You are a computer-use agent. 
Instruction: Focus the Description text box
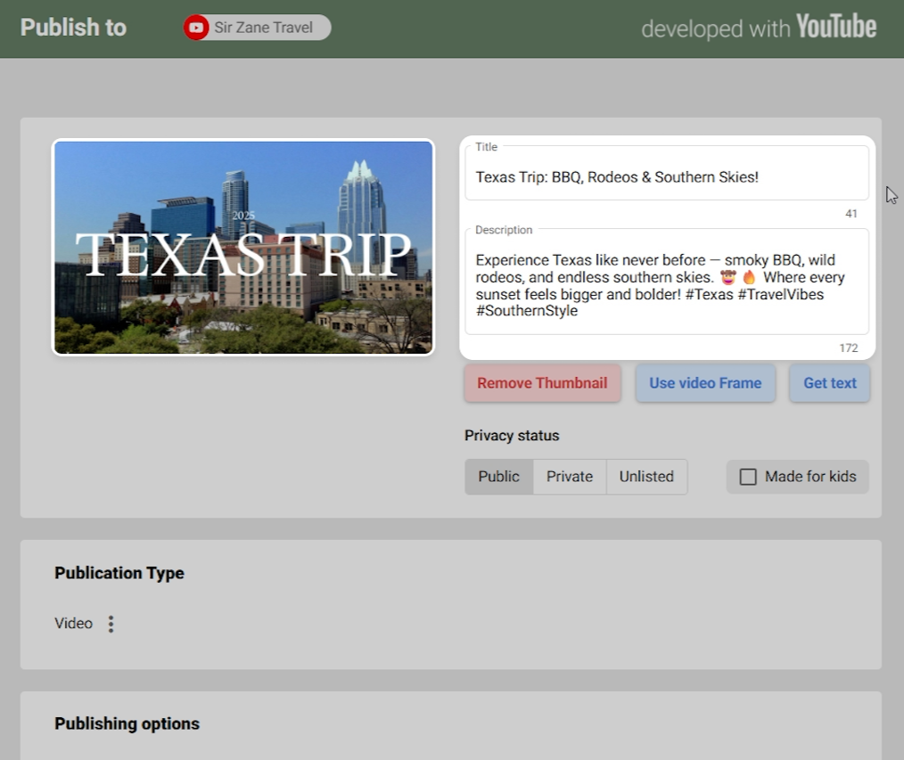click(665, 285)
